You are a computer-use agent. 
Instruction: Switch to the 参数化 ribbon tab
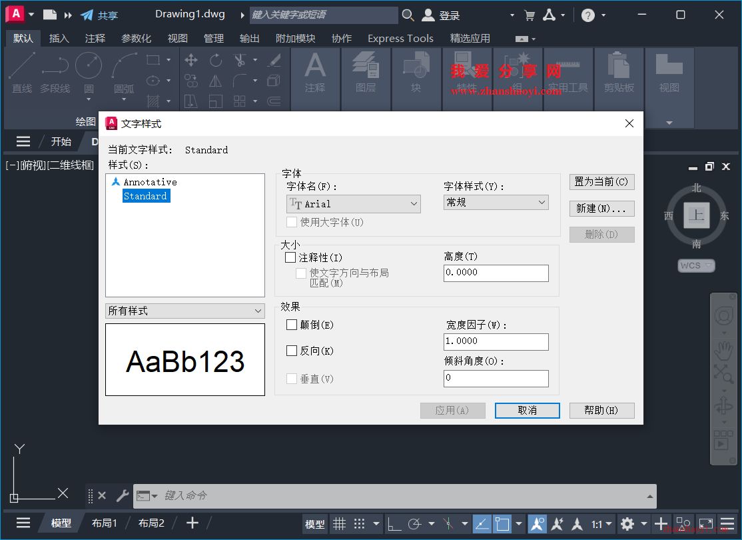coord(137,39)
